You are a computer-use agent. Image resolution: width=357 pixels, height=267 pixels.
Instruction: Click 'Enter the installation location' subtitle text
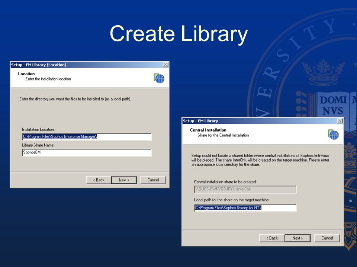pos(48,79)
